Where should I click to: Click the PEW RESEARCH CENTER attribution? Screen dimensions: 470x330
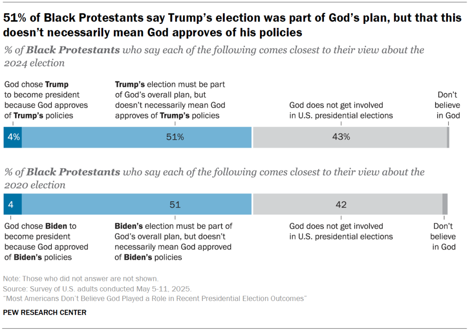[45, 313]
